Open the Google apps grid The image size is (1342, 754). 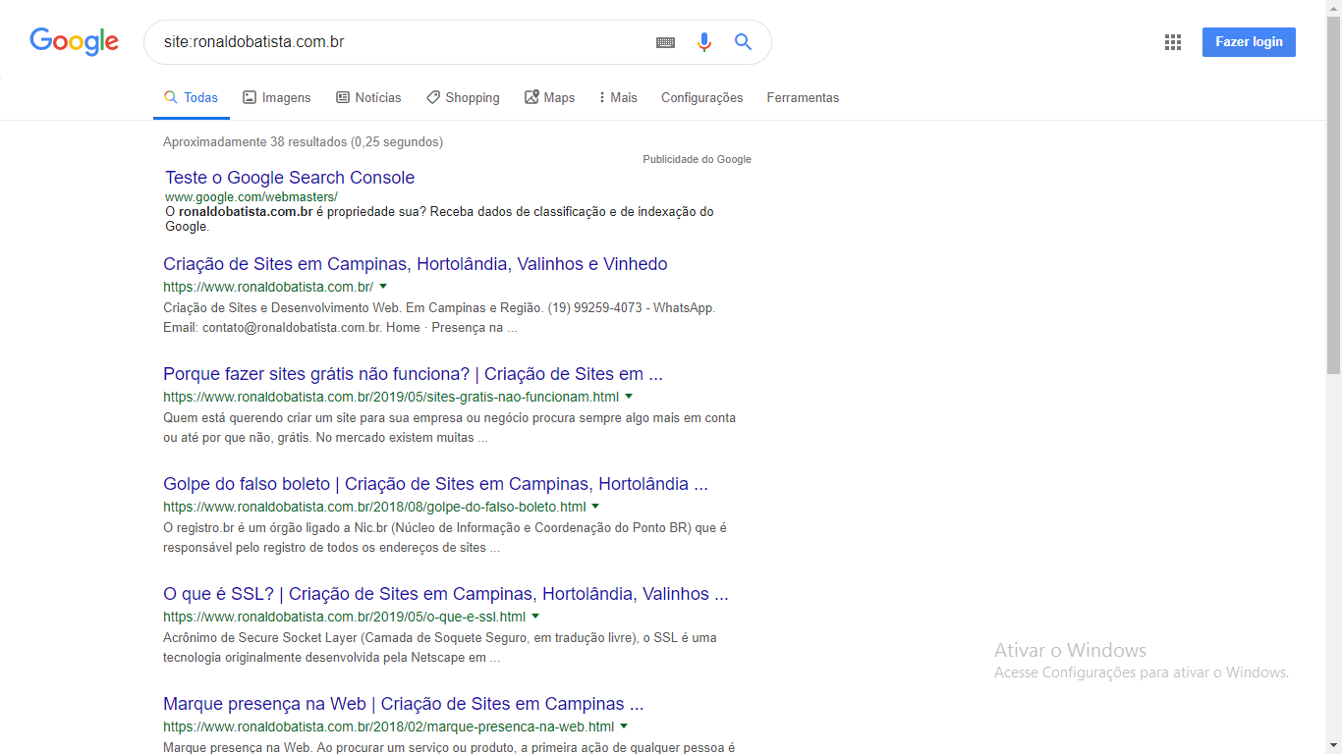coord(1172,42)
